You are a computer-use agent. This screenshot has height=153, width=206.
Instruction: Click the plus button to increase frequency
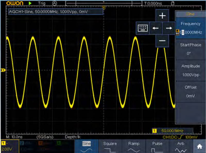[x=162, y=16]
